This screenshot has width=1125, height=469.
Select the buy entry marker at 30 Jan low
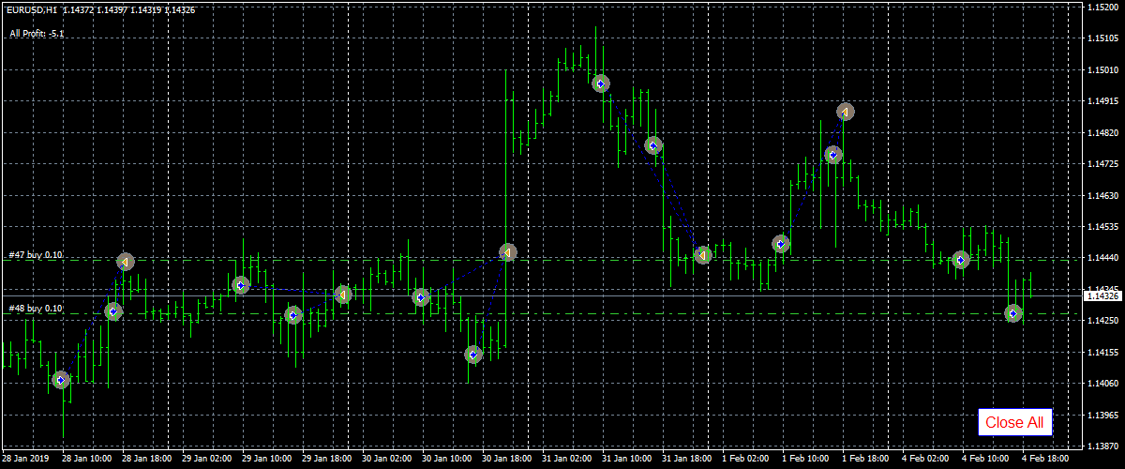473,355
